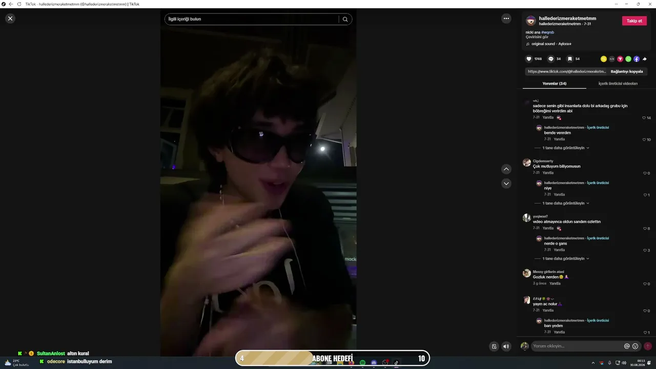Screen dimensions: 656x369
Task: Send to friends via red icon
Action: (x=620, y=59)
